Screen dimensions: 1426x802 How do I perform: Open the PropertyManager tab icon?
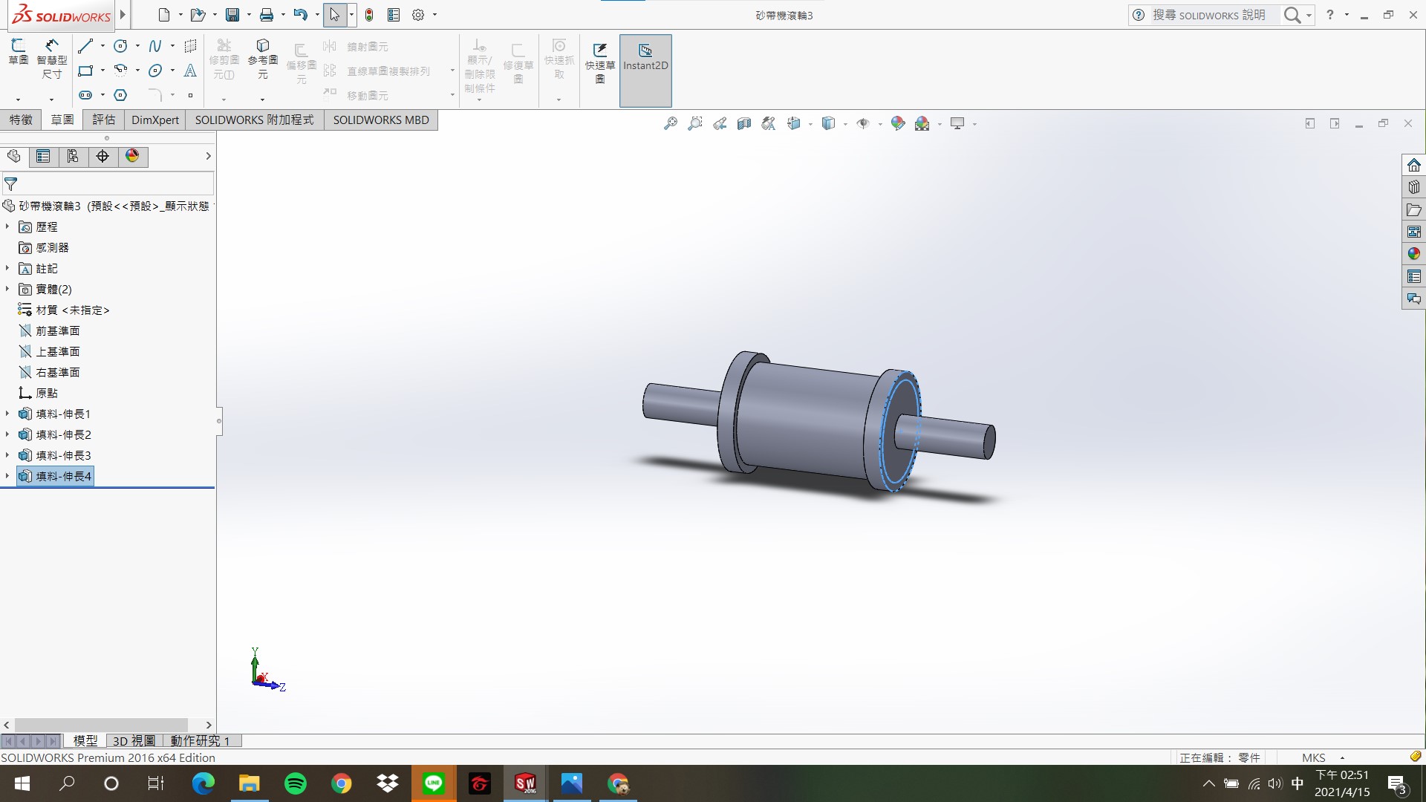point(43,156)
